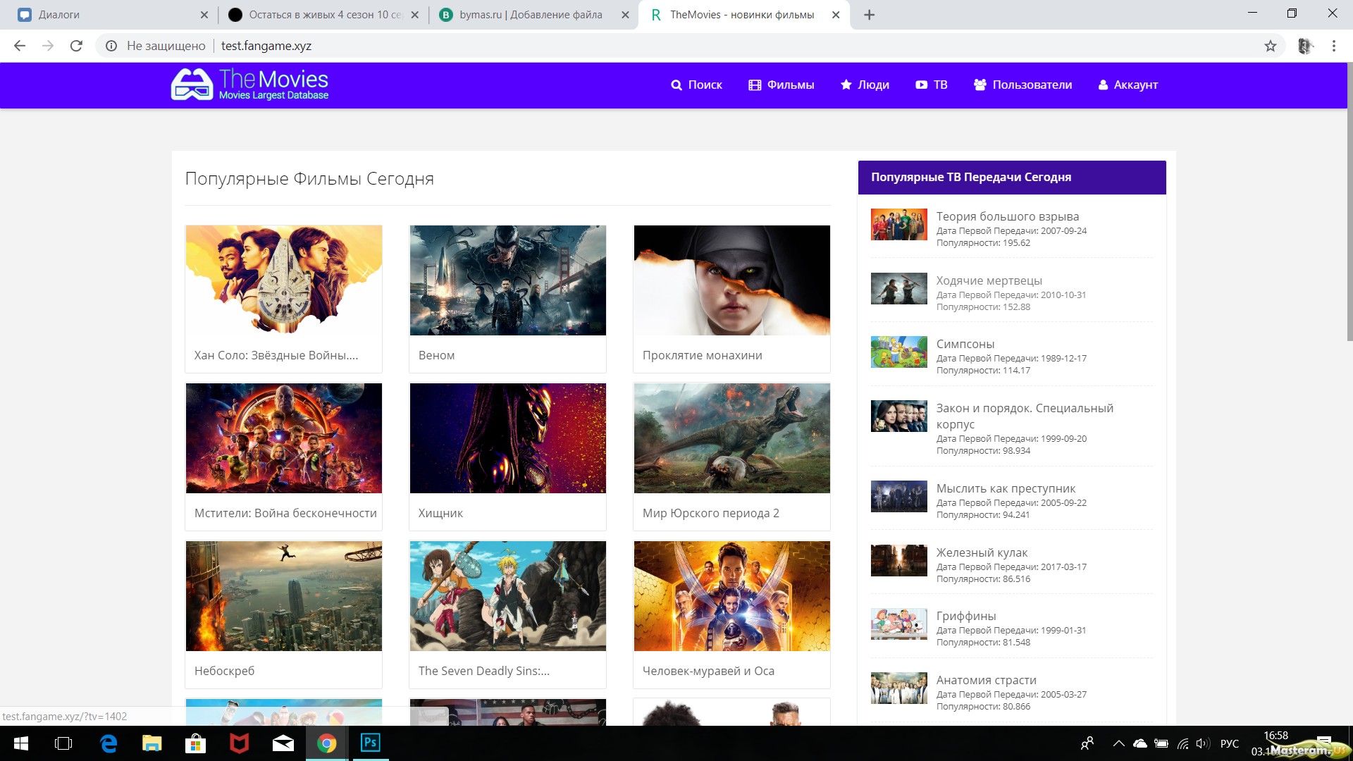Click the Люди star nav item

865,85
